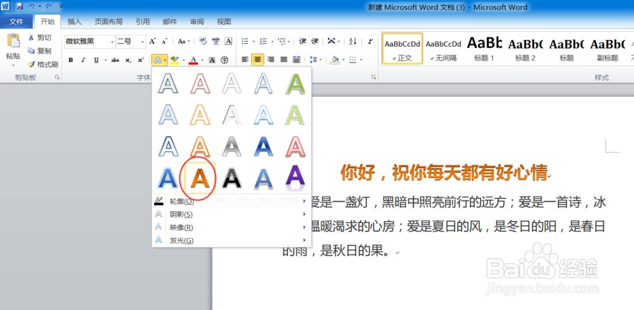Switch to the 页面布局 (Page Layout) tab

coord(108,22)
